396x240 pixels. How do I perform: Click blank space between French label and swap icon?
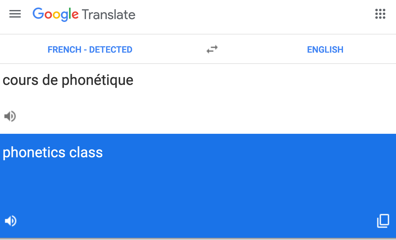pyautogui.click(x=169, y=50)
